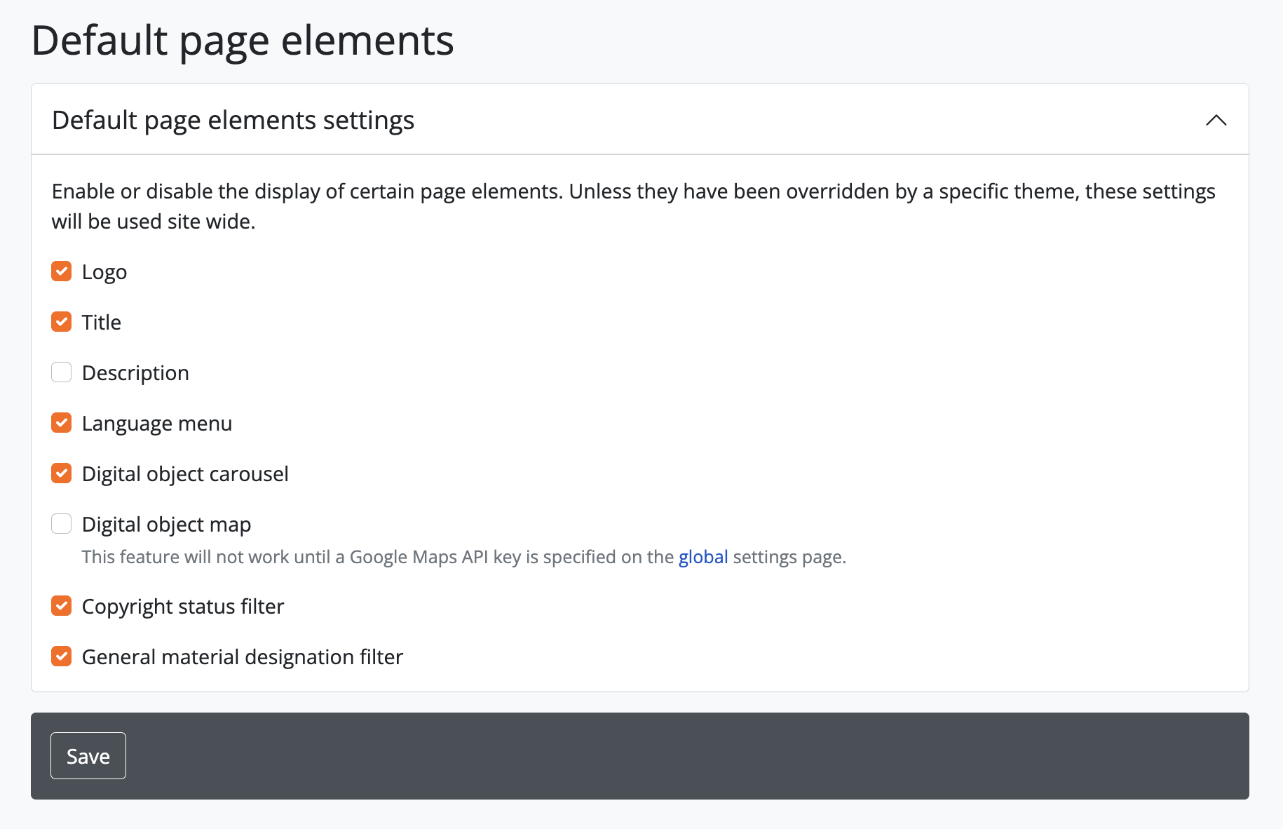Click the Language menu label
The width and height of the screenshot is (1283, 829).
click(157, 424)
